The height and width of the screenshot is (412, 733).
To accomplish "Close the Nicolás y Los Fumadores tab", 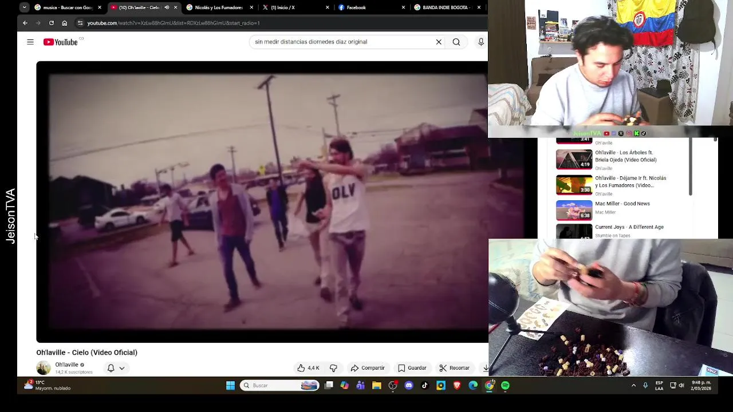I will coord(251,7).
